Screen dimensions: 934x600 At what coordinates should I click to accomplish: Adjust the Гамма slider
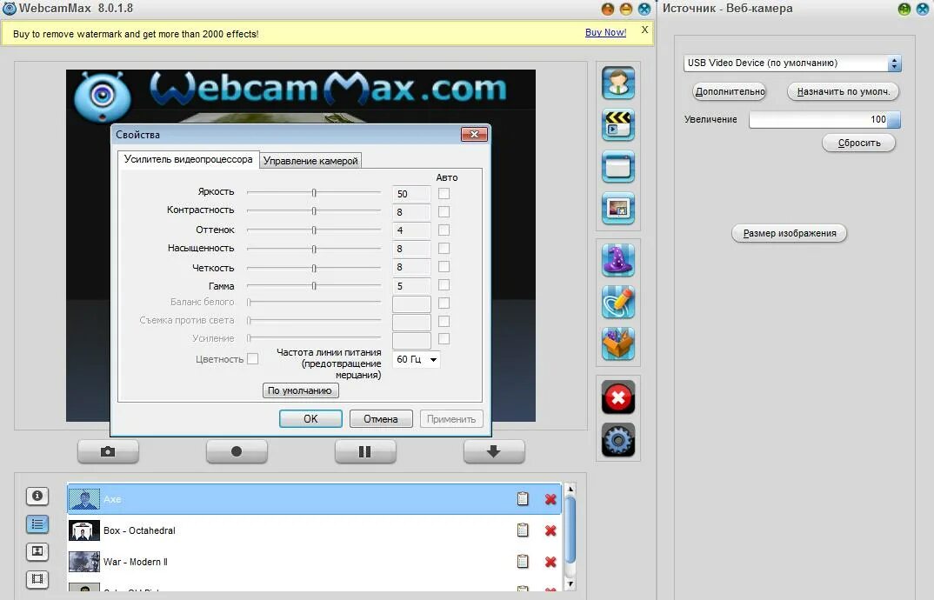coord(314,286)
